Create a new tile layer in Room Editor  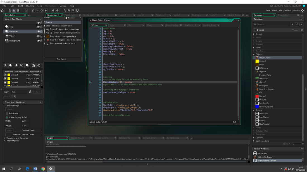(16, 66)
